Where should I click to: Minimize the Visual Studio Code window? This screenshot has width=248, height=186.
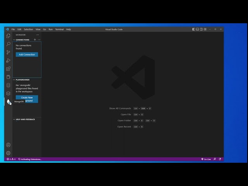pos(210,29)
